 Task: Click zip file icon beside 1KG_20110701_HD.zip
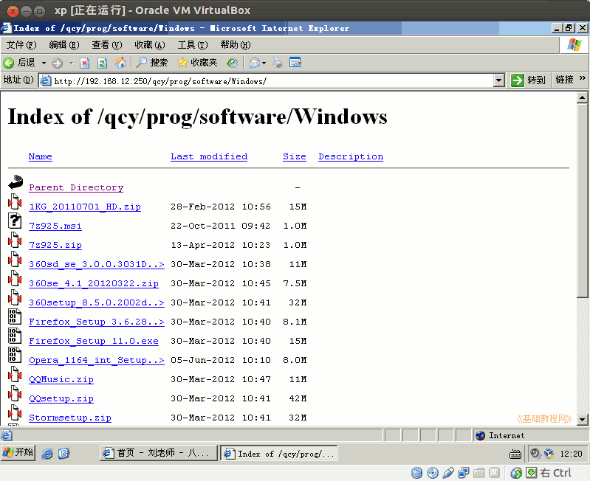point(15,201)
